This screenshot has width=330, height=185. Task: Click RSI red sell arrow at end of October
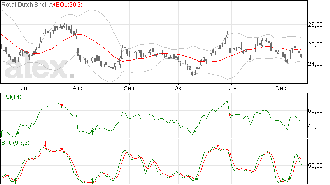[x=230, y=113]
